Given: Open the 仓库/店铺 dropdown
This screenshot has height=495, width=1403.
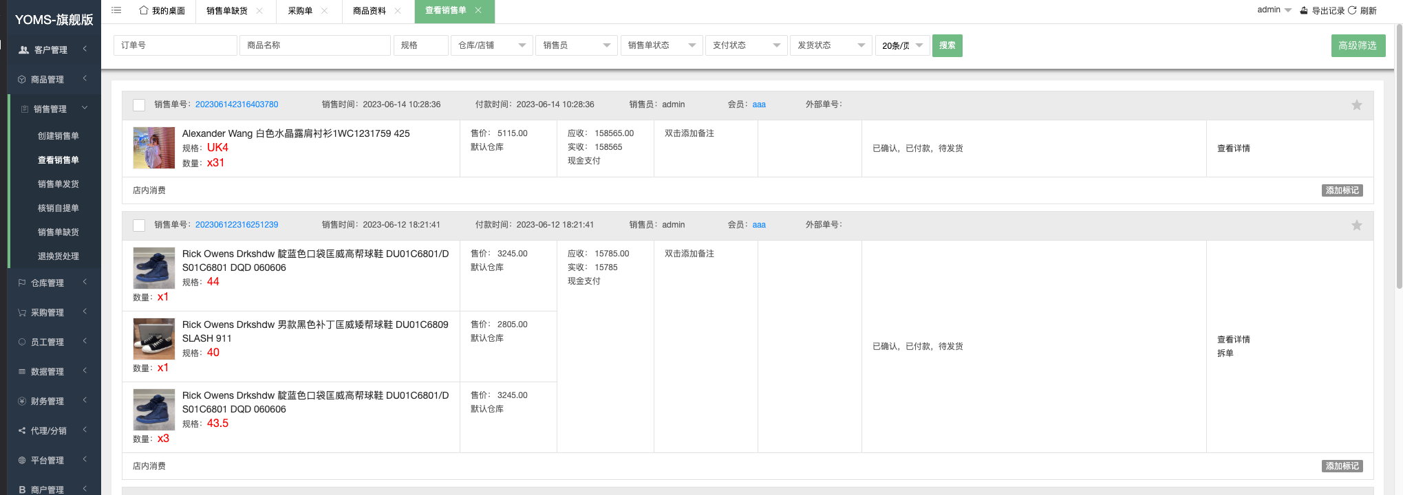Looking at the screenshot, I should (x=492, y=45).
